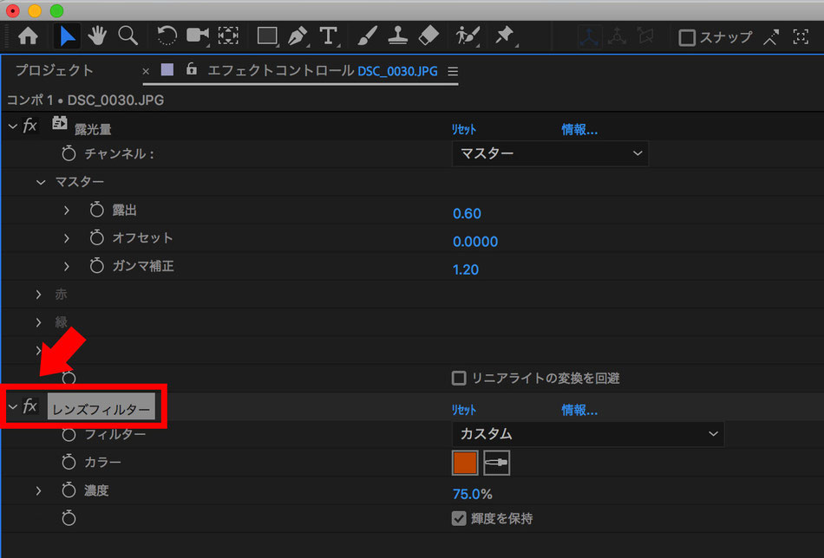Open the orange カラー swatch
824x558 pixels.
tap(465, 463)
